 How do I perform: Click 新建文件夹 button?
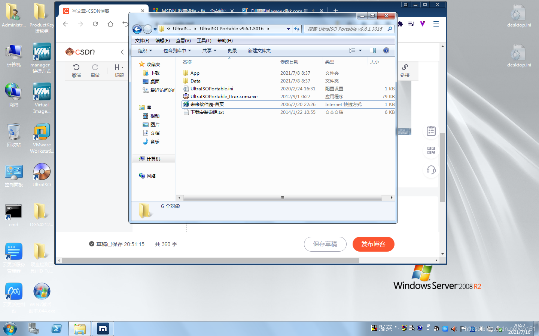click(x=259, y=50)
